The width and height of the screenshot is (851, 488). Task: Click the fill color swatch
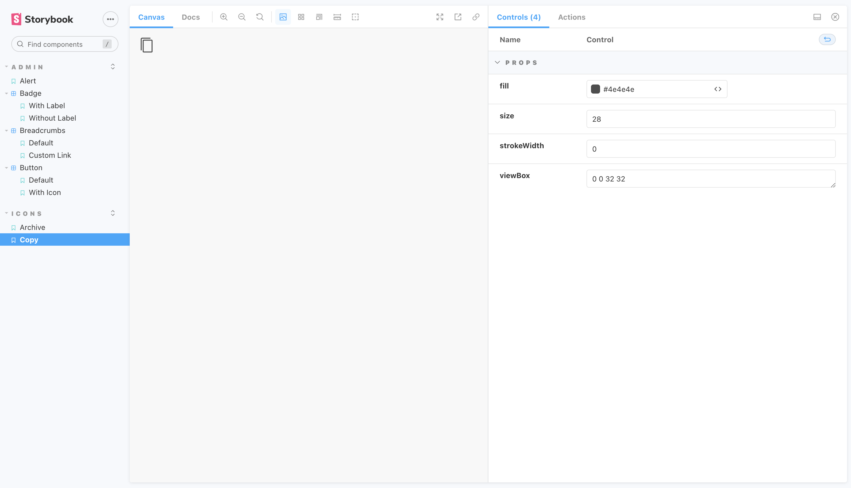pos(596,89)
